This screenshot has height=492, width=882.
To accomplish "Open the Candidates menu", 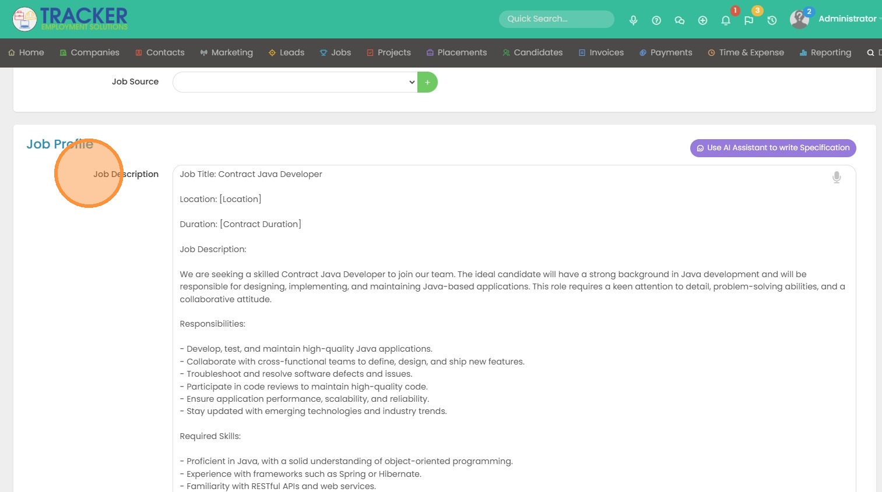I will (532, 52).
